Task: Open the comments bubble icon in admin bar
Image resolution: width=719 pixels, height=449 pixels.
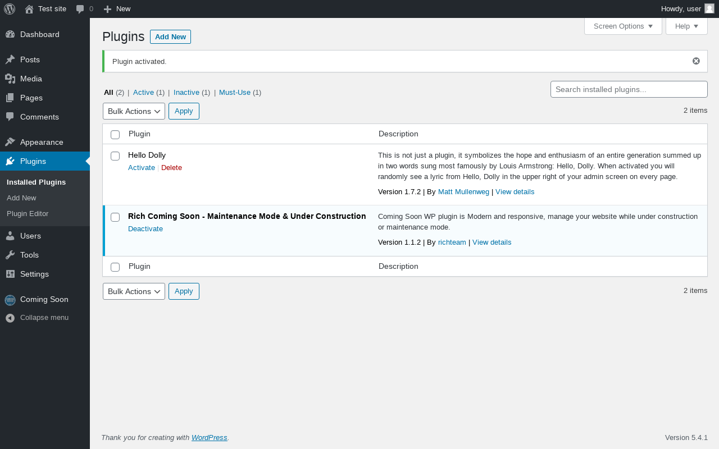Action: (80, 9)
